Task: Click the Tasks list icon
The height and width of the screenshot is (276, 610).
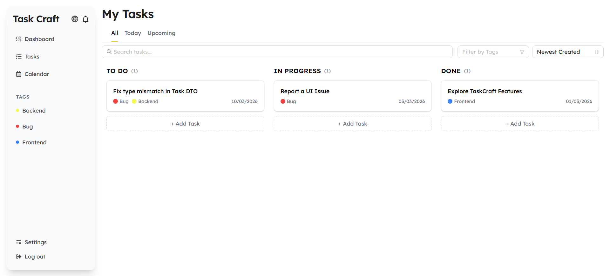Action: click(x=19, y=57)
